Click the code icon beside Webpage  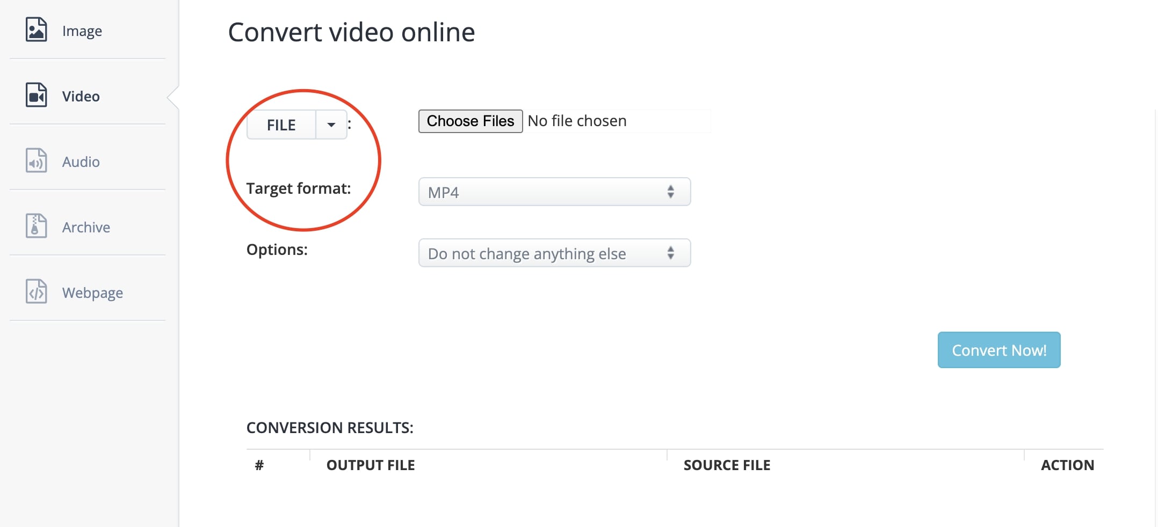coord(35,292)
